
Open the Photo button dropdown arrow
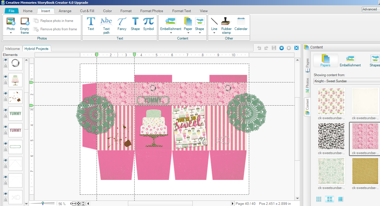click(x=11, y=33)
